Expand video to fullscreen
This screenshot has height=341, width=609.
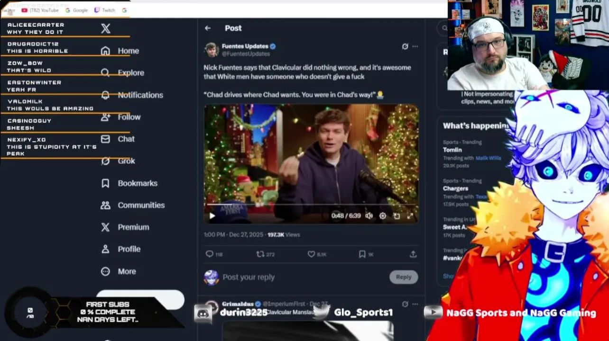coord(410,216)
